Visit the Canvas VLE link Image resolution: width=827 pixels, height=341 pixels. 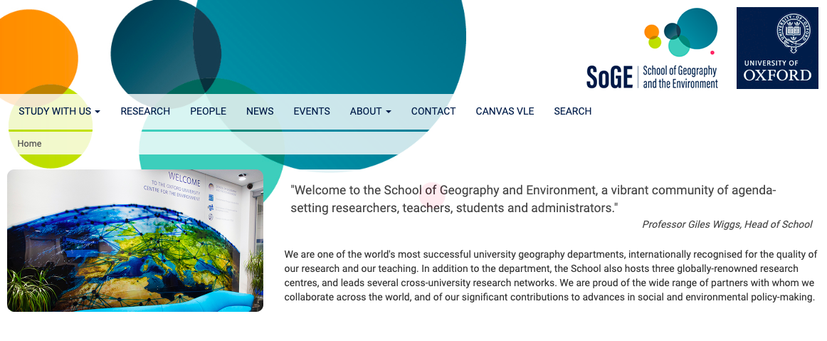pos(505,111)
